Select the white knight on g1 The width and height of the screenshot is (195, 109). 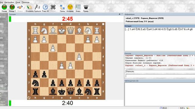(44, 30)
